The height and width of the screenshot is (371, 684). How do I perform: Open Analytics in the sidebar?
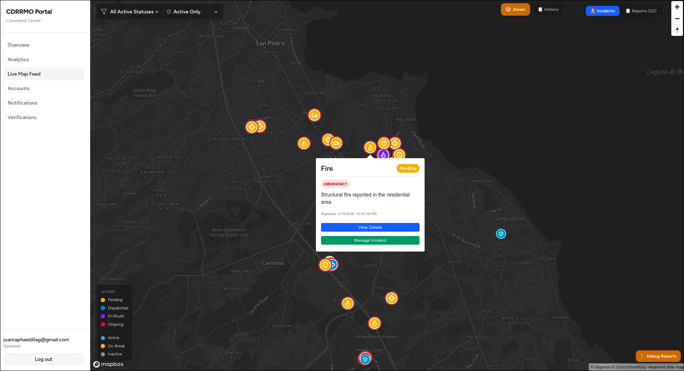(43, 59)
